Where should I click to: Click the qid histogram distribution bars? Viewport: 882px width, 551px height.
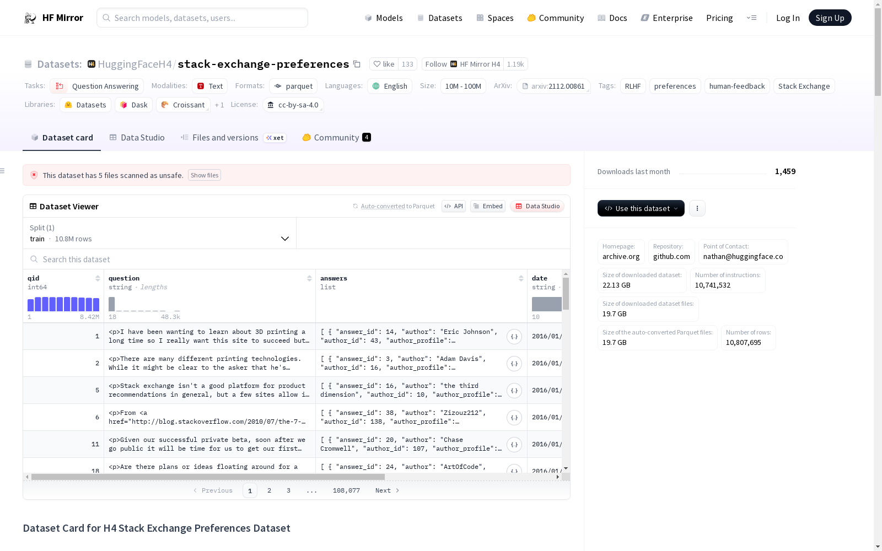[63, 304]
